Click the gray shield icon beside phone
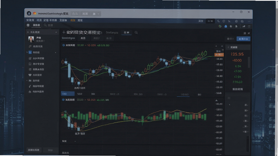 click(x=224, y=21)
